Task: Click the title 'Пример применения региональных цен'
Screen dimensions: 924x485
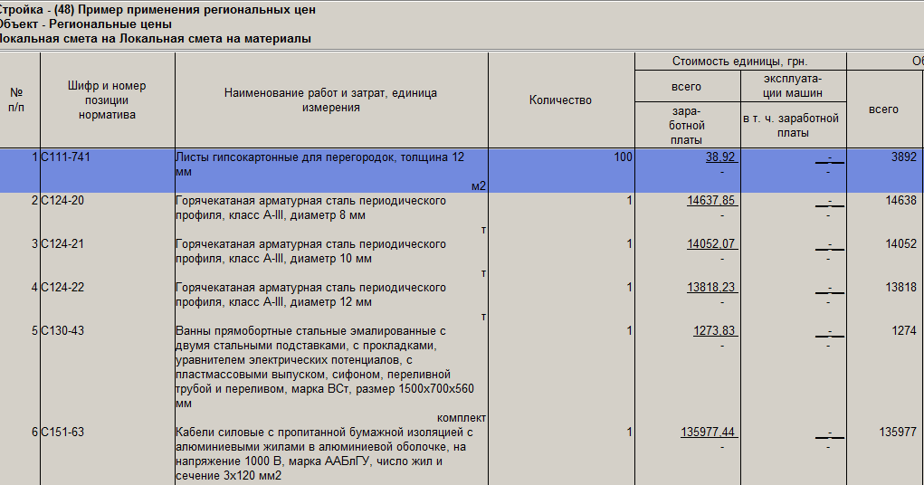Action: [x=196, y=10]
